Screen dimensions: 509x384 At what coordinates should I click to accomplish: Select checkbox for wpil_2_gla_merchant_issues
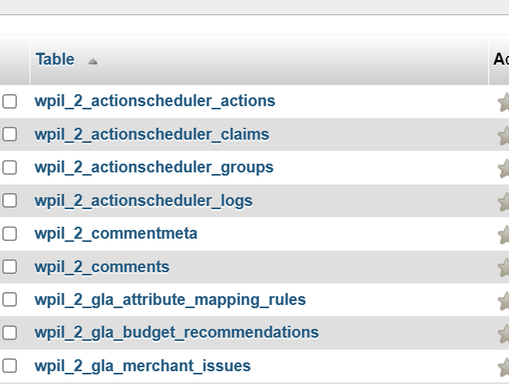(10, 366)
